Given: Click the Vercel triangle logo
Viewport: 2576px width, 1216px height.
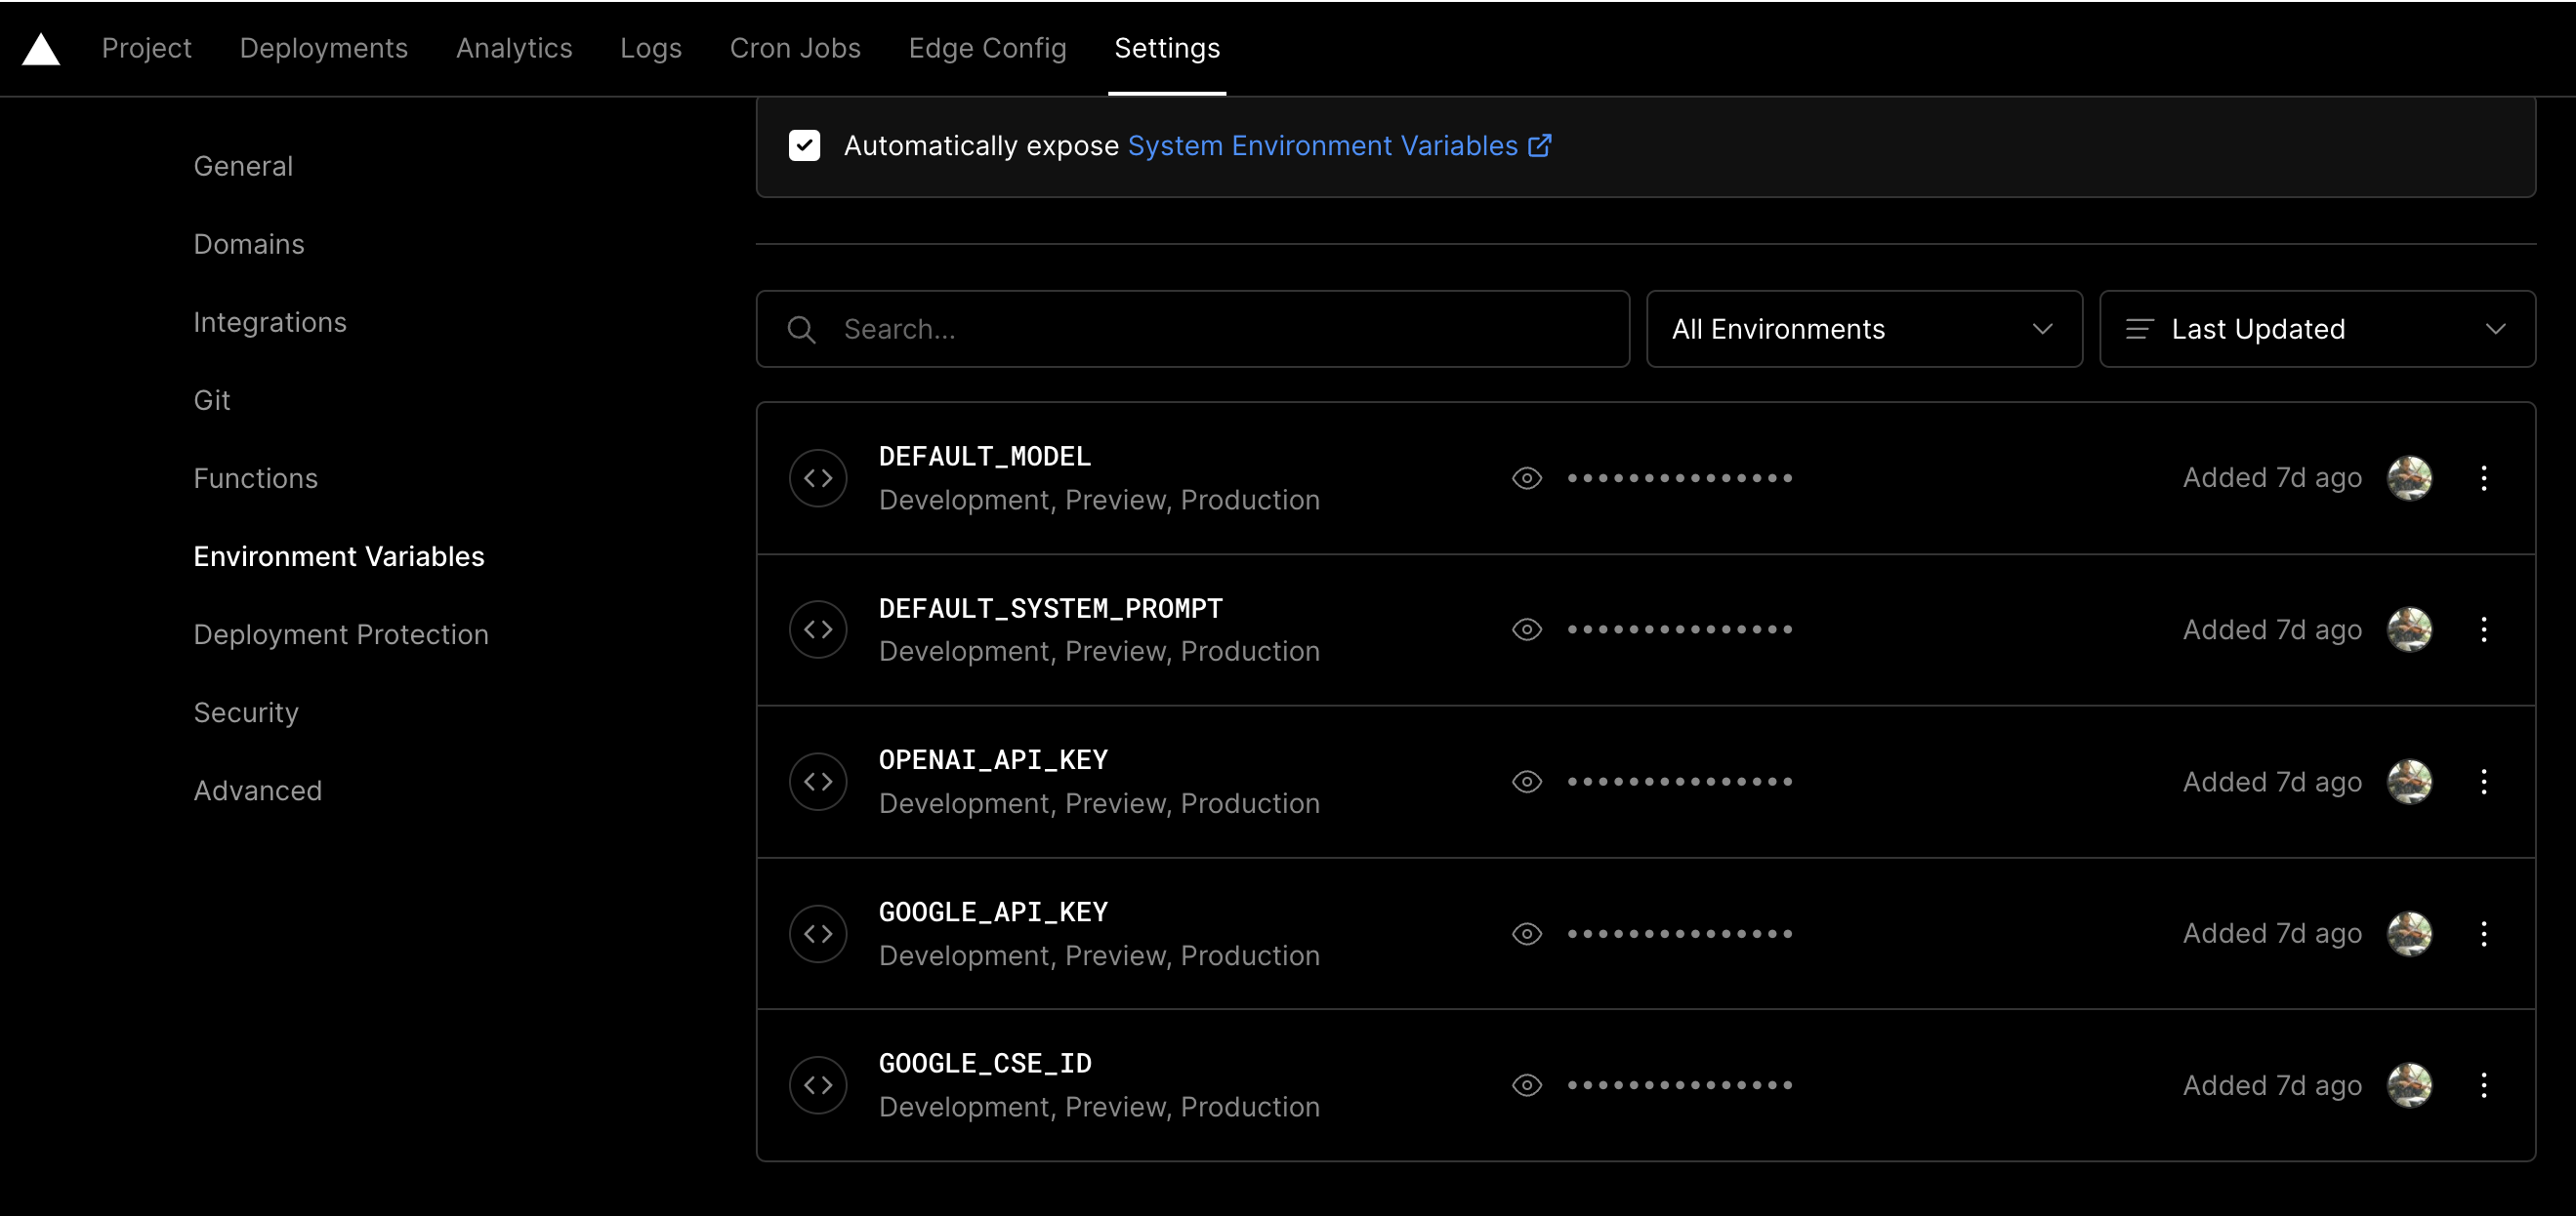Looking at the screenshot, I should point(40,48).
